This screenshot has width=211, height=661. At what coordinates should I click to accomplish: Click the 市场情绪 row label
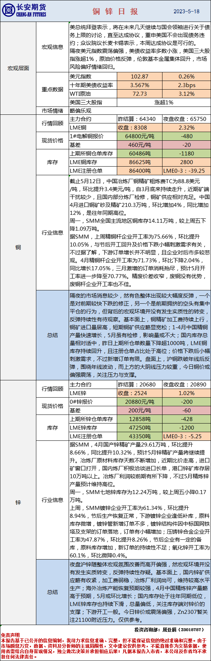point(52,111)
